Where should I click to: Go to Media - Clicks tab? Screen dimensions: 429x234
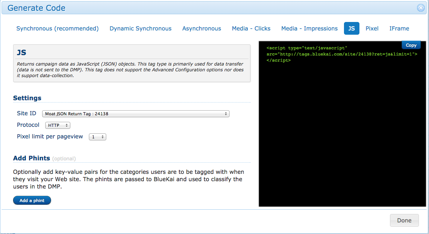point(251,29)
